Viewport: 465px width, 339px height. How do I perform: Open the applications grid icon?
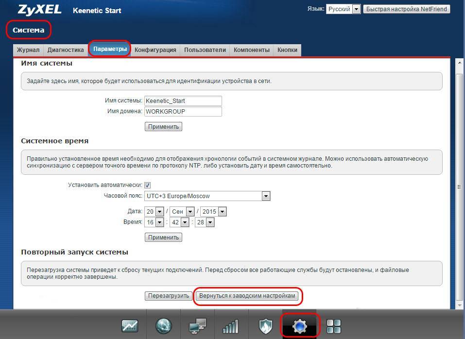(x=334, y=326)
